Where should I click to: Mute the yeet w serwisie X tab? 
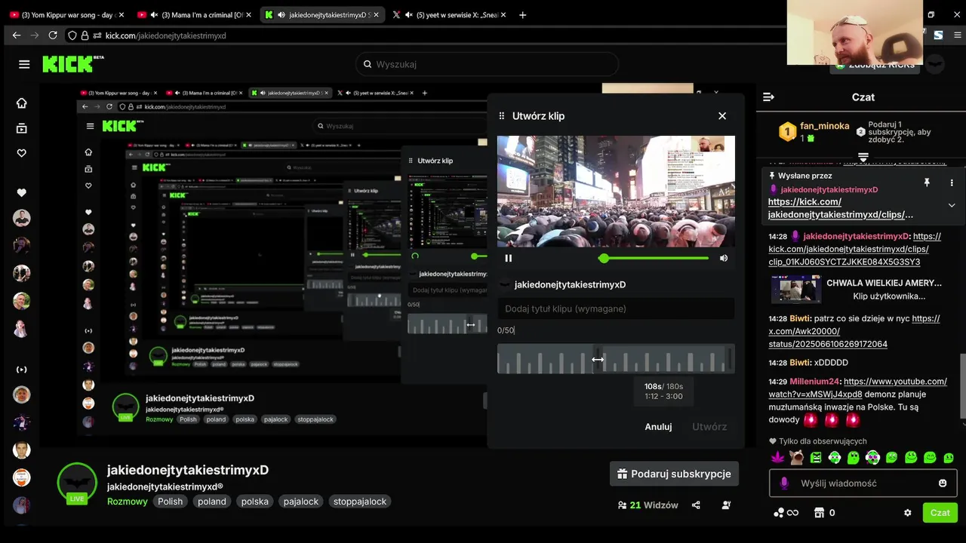(408, 14)
